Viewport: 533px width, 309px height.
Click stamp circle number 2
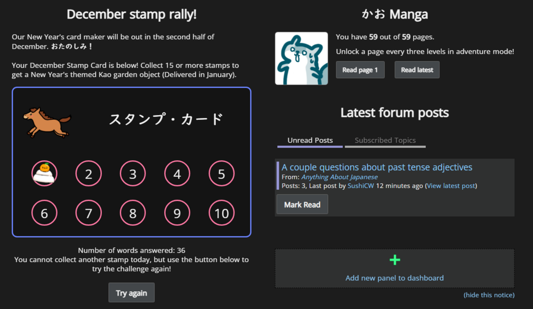pos(88,174)
